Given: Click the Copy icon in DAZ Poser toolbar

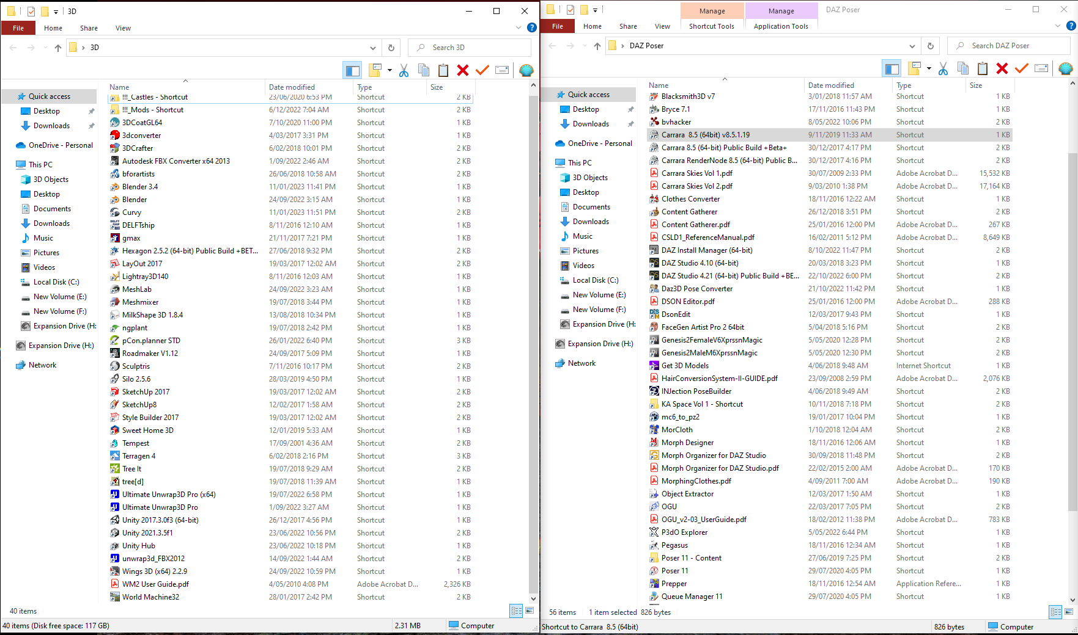Looking at the screenshot, I should coord(962,68).
